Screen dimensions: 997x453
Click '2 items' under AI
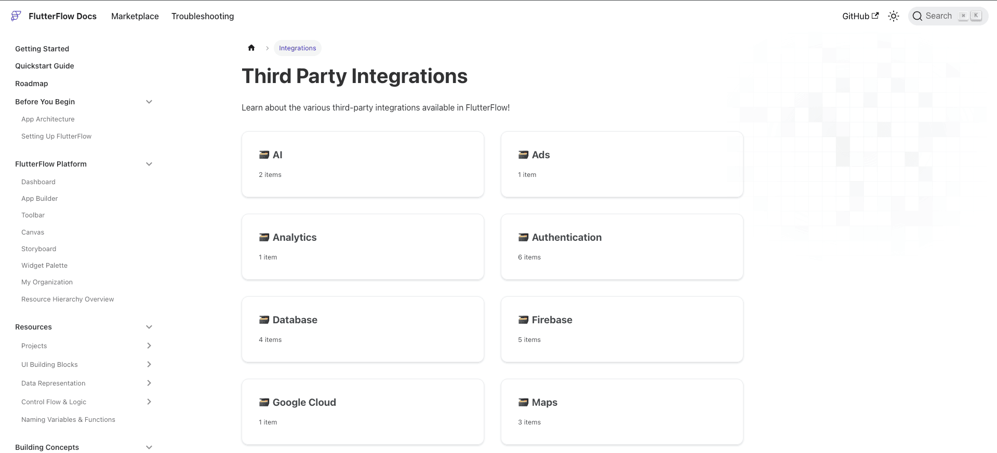(270, 174)
